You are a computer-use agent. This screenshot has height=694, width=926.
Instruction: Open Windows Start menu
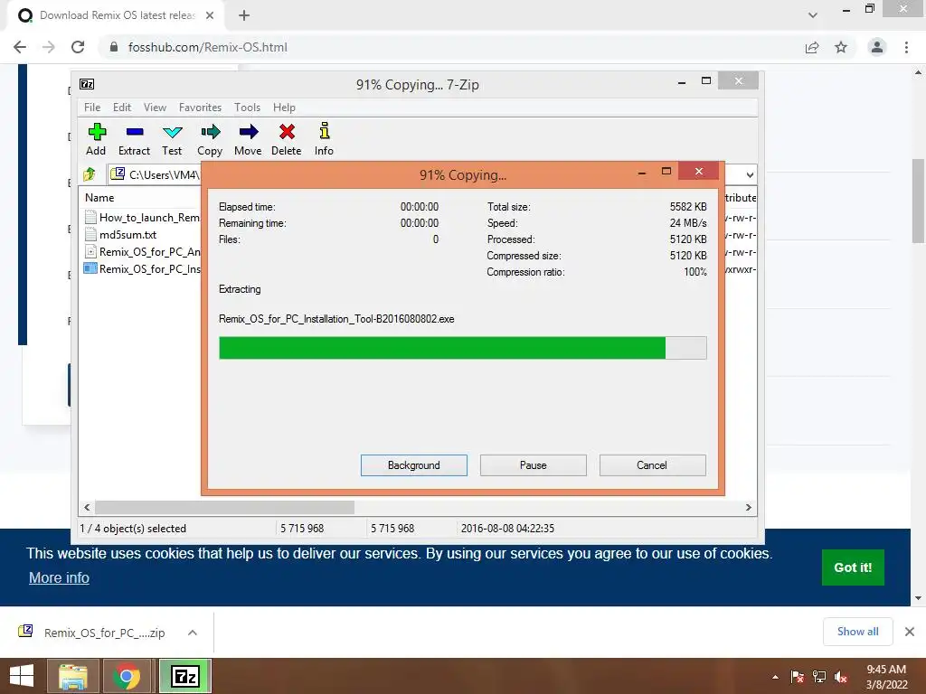tap(22, 676)
